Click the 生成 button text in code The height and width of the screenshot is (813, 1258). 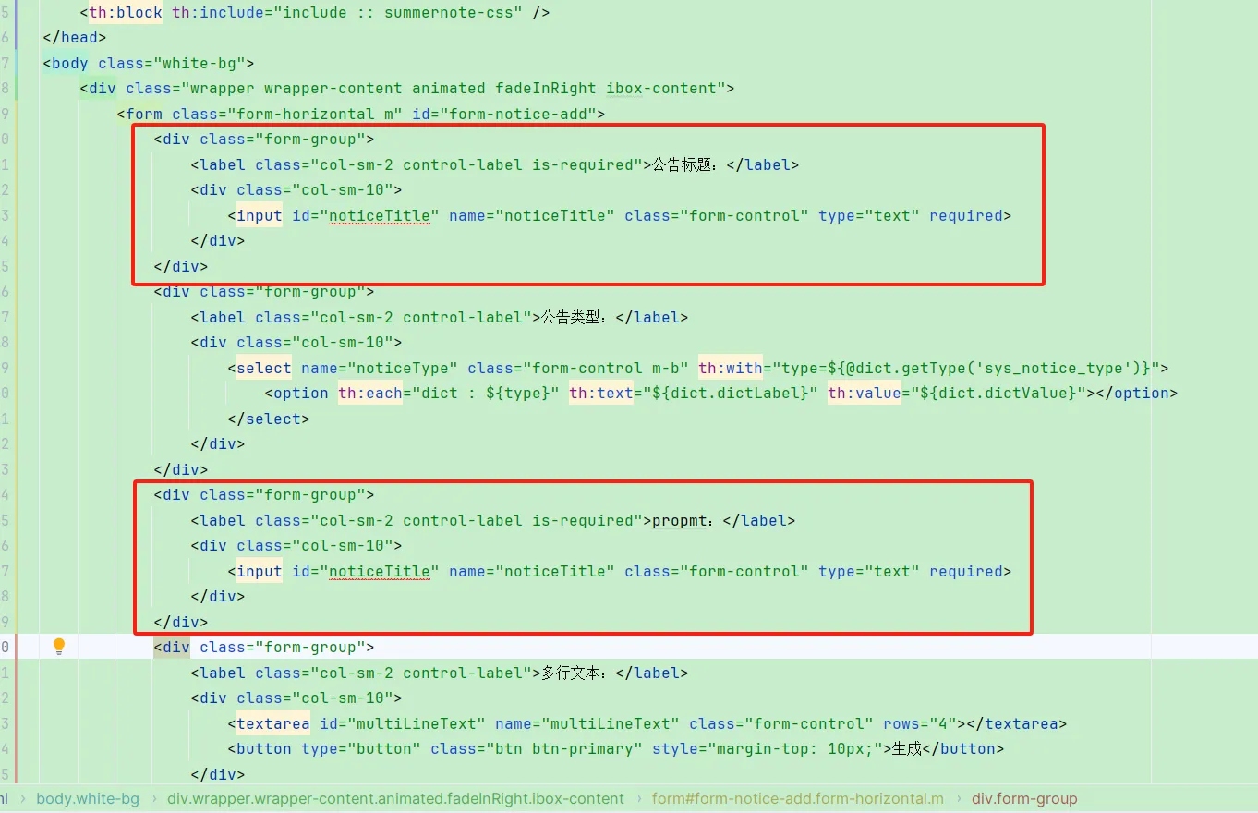907,749
